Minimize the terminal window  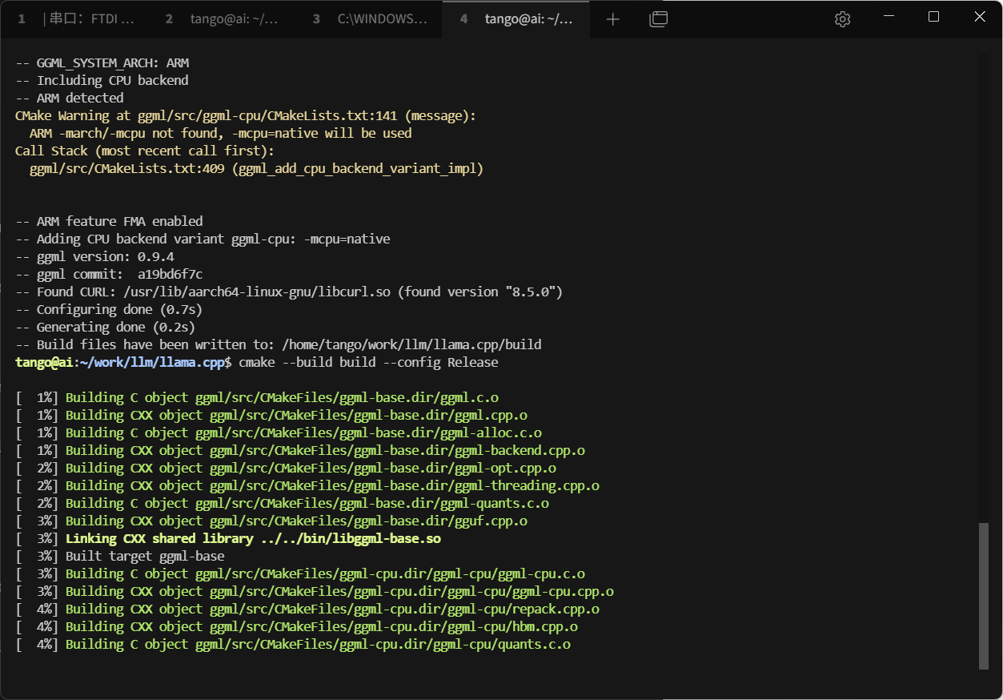click(887, 18)
